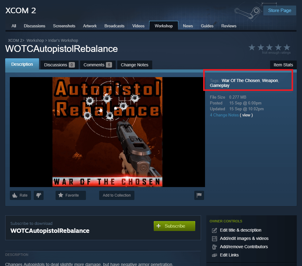The height and width of the screenshot is (266, 302).
Task: Report item with the flag icon
Action: (199, 195)
